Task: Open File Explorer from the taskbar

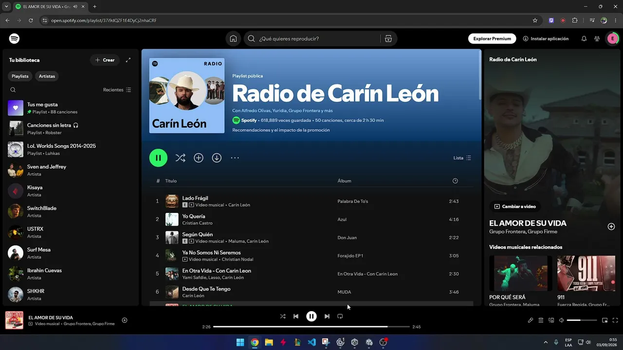Action: click(269, 342)
